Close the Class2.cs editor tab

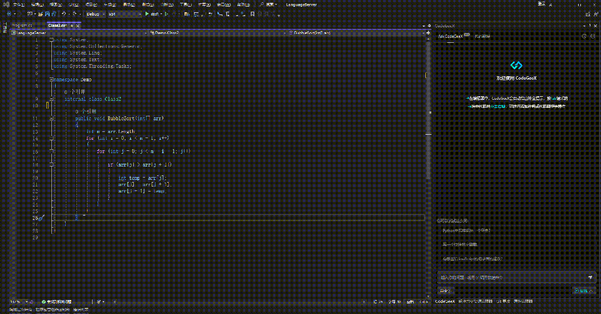78,26
